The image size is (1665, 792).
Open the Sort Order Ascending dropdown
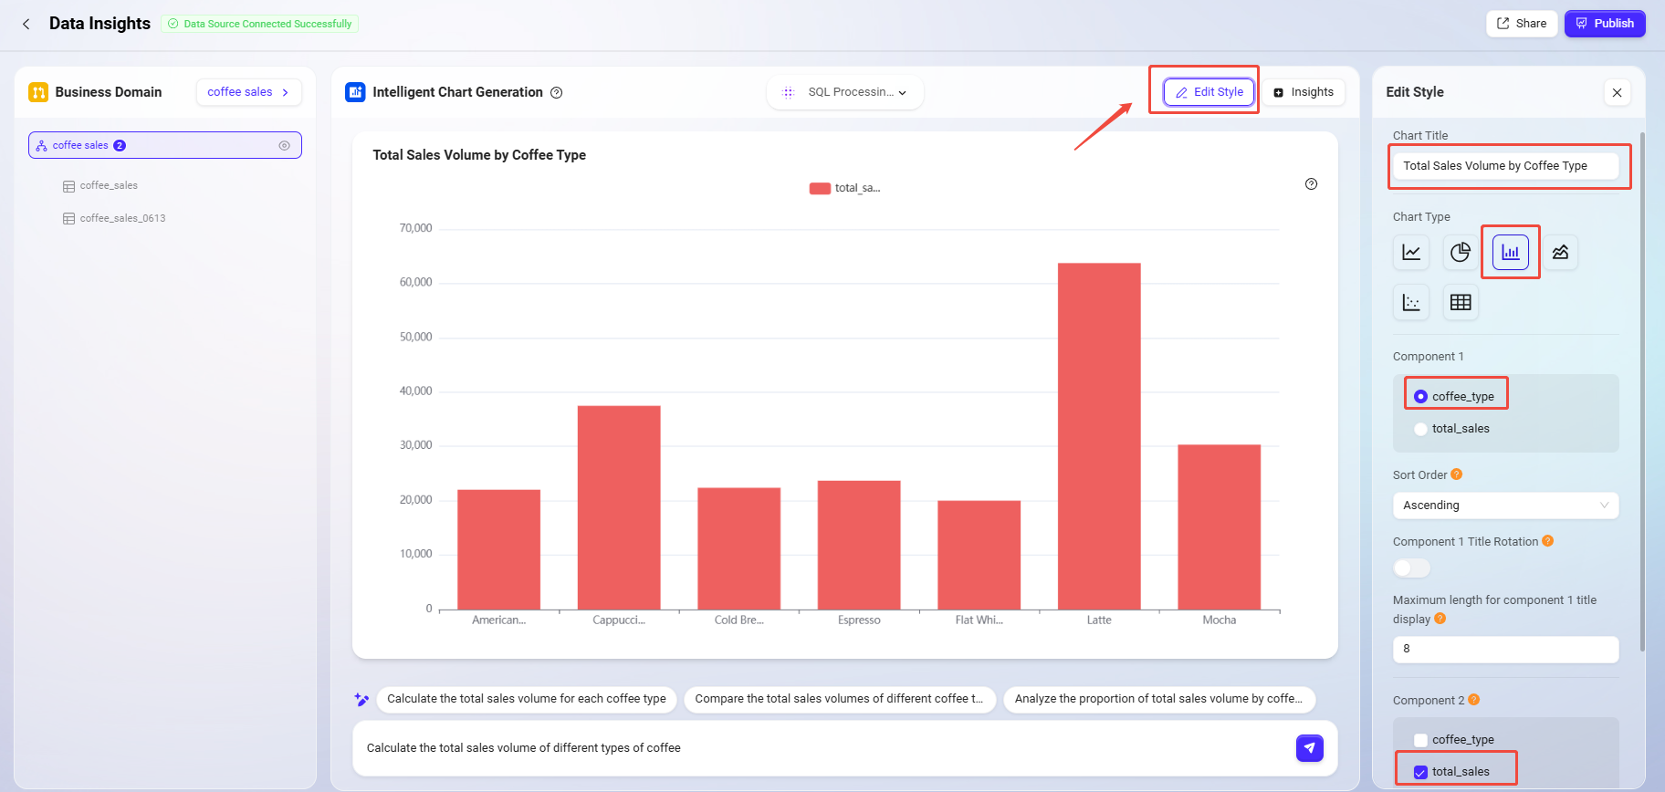coord(1504,505)
